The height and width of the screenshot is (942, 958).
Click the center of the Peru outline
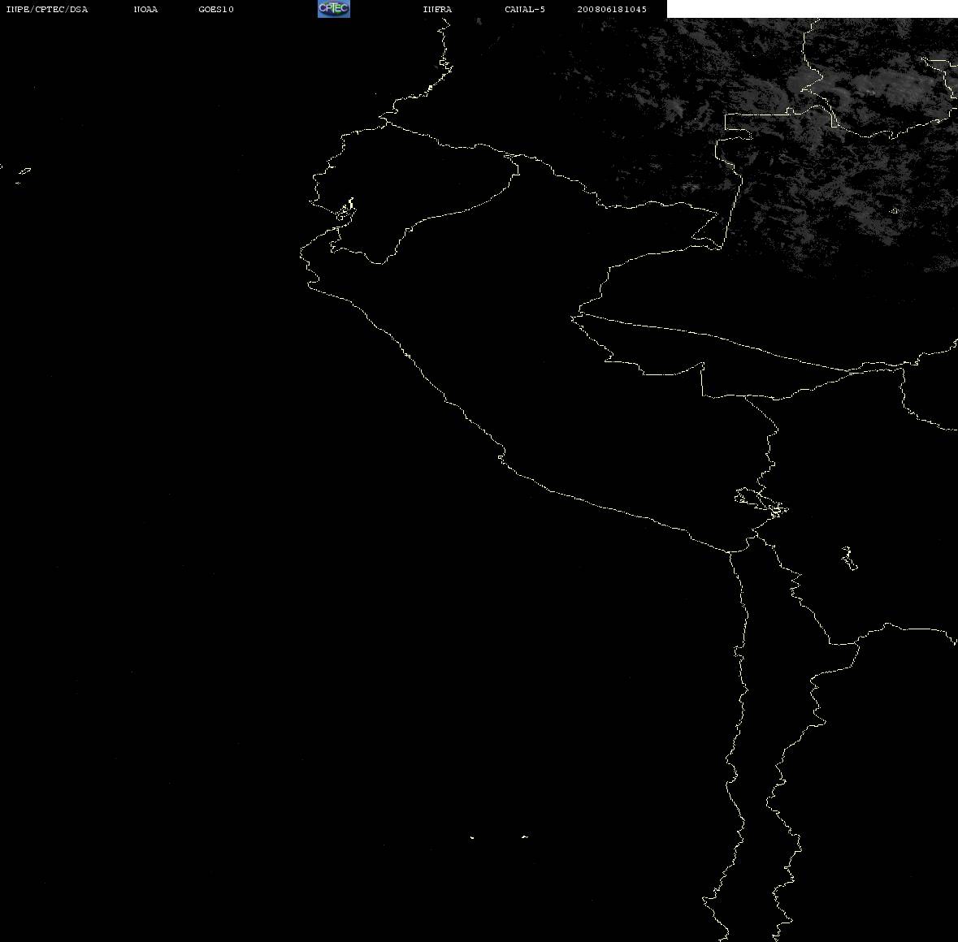[x=550, y=366]
